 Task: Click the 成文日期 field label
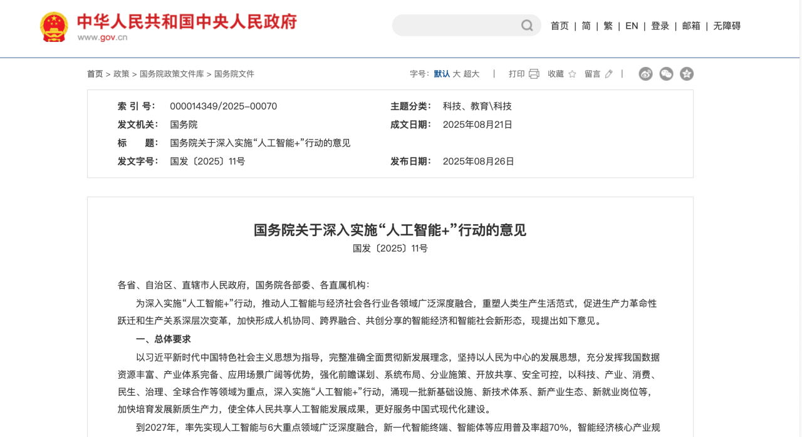pyautogui.click(x=411, y=125)
